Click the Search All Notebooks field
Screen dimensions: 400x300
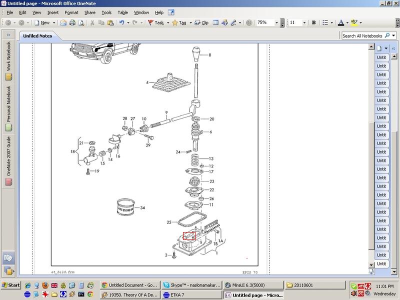362,35
